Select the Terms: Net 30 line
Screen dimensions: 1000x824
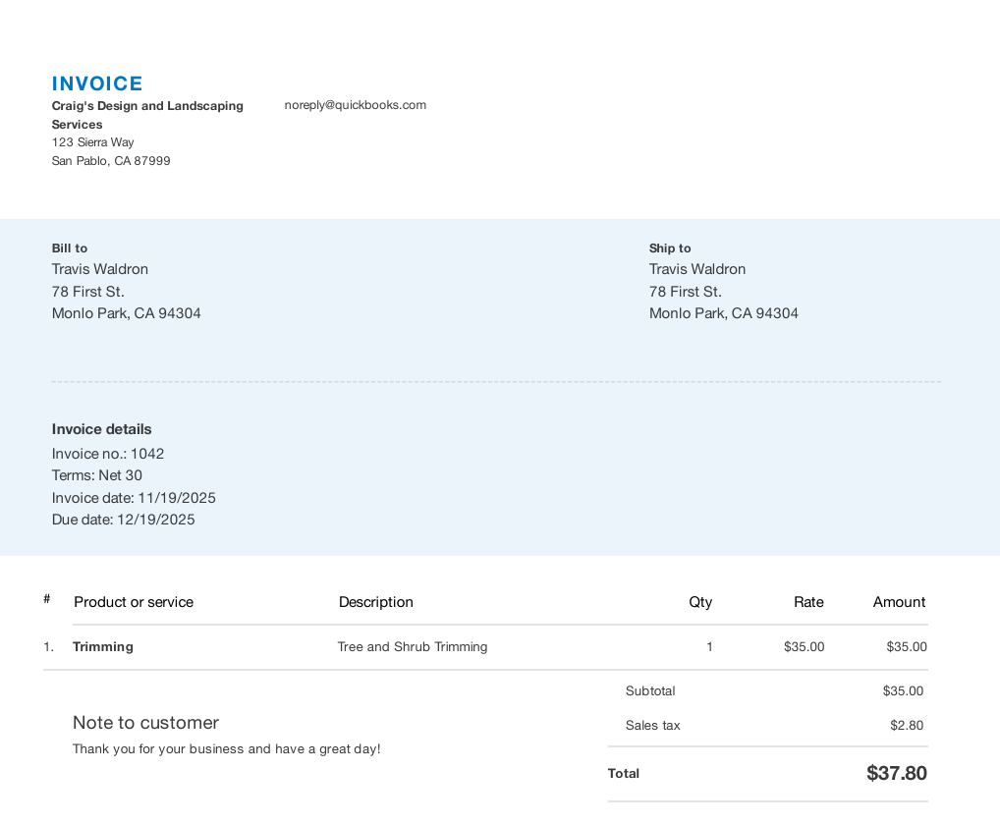(97, 475)
